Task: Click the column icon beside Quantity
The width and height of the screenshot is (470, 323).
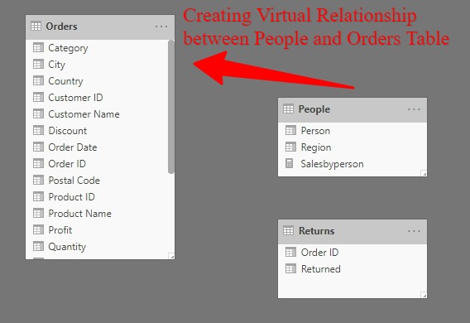Action: [x=38, y=247]
